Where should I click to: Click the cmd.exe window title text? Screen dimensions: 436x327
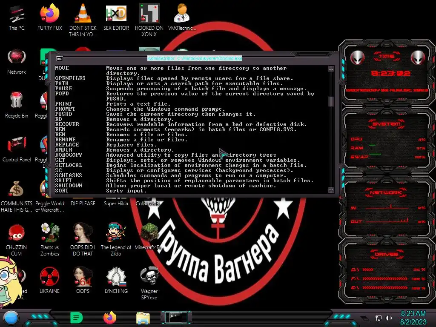195,58
